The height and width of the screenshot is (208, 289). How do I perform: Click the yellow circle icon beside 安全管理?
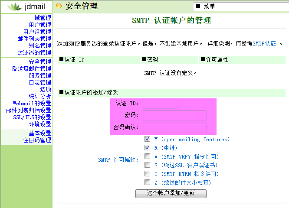[59, 6]
